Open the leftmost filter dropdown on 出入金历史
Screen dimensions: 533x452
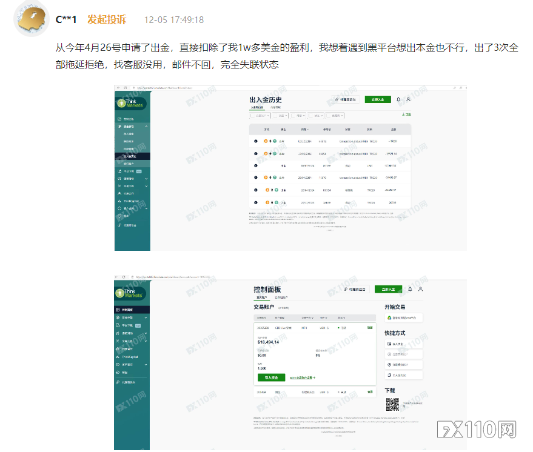pyautogui.click(x=260, y=116)
